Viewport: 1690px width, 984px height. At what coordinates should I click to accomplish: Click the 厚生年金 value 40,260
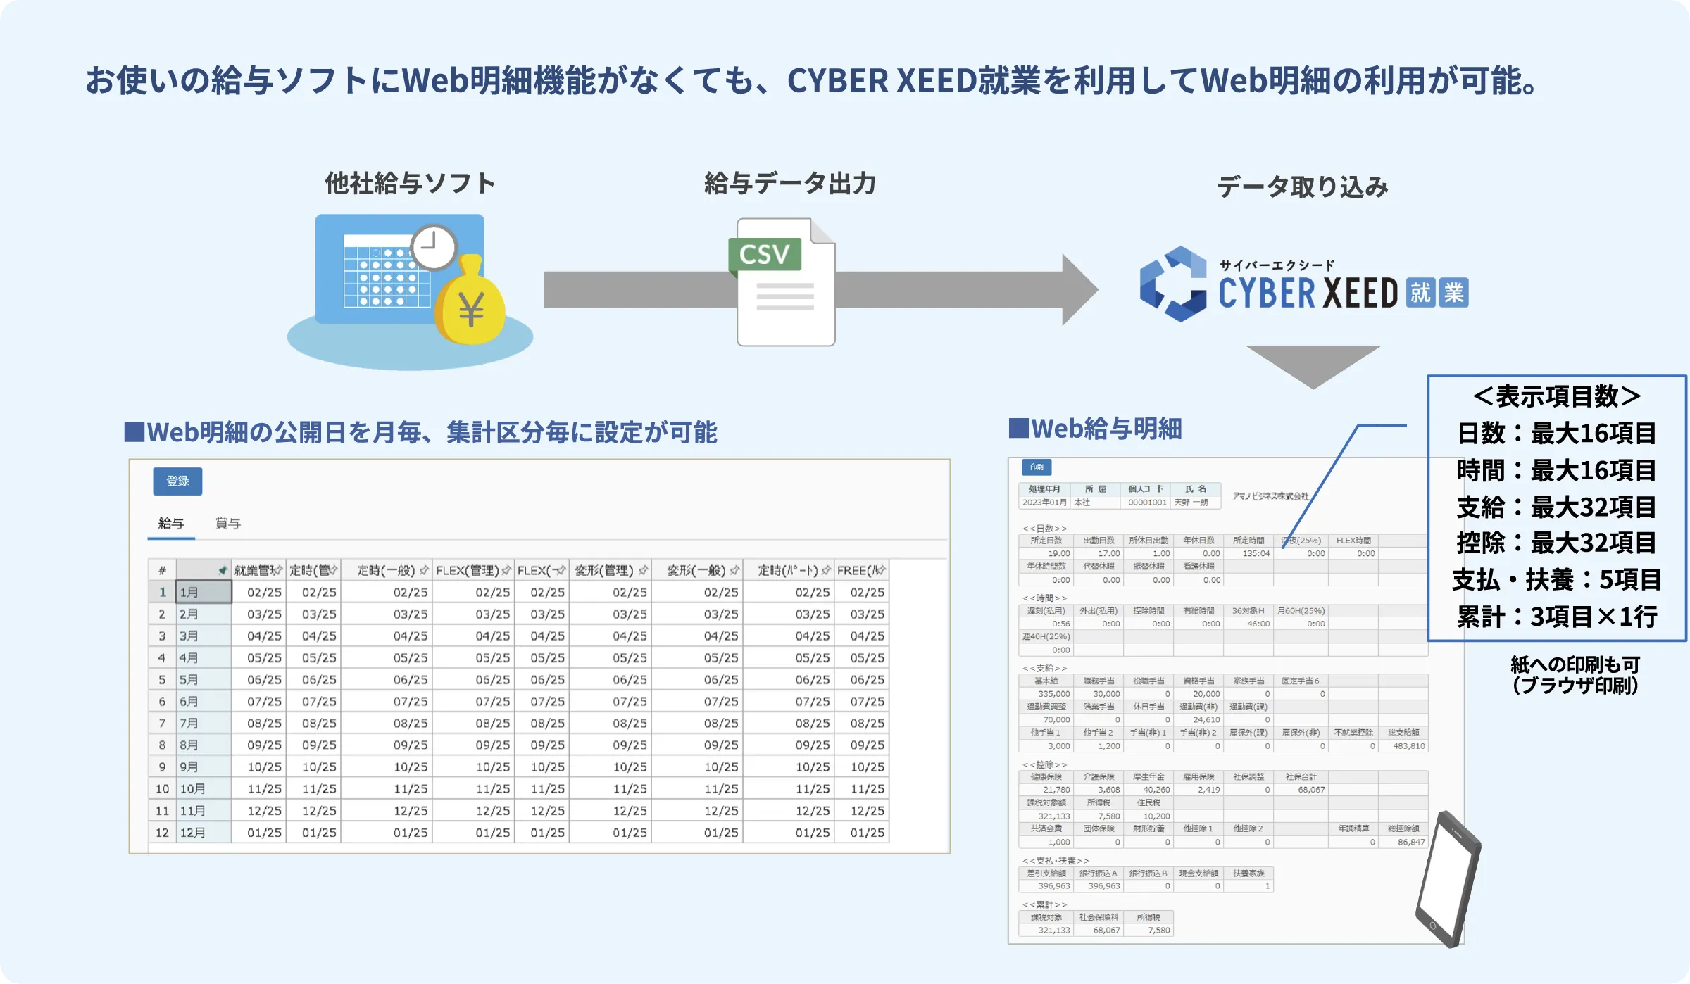[x=1156, y=790]
